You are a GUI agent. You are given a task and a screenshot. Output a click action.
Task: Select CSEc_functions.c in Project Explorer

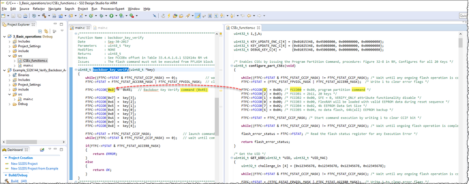[x=35, y=60]
